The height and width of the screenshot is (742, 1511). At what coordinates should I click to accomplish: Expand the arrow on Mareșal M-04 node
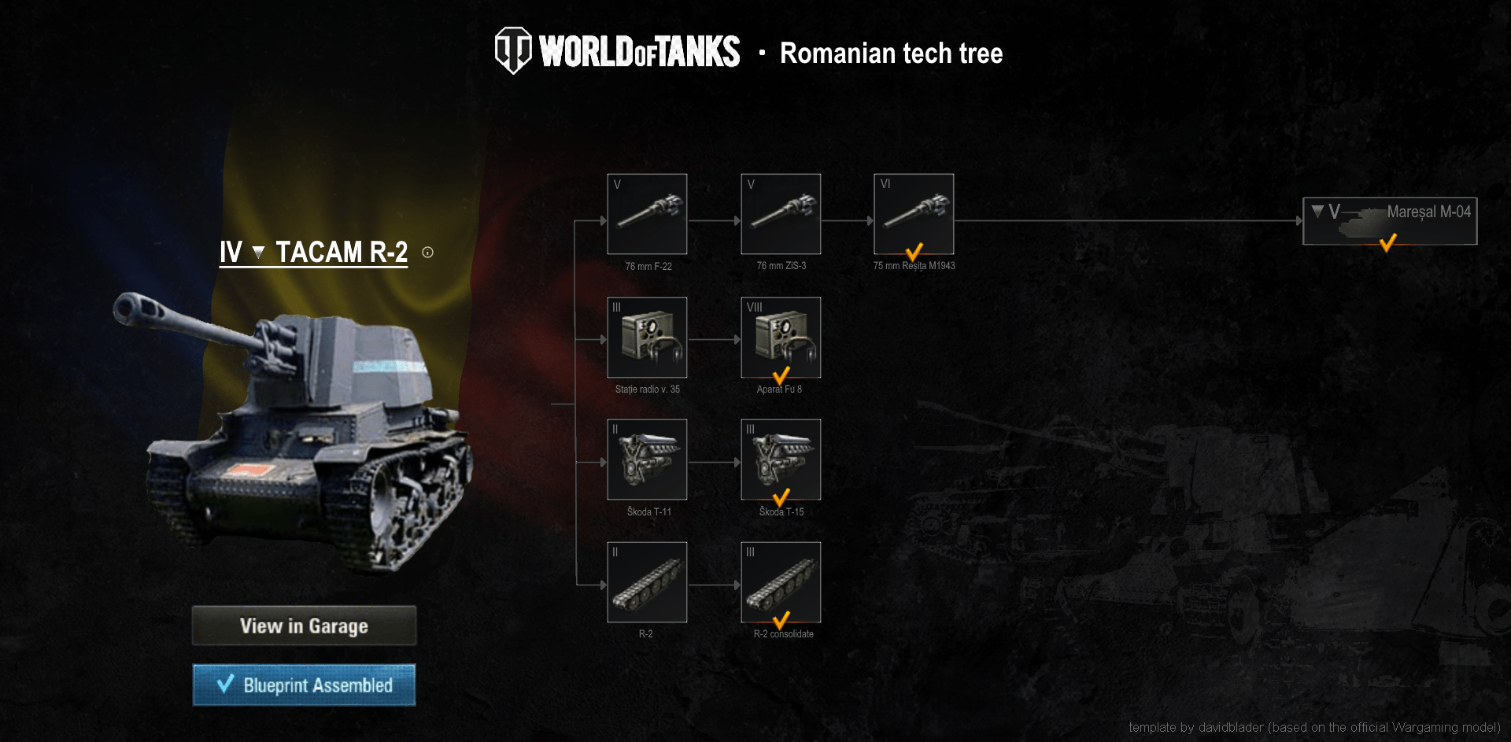tap(1317, 211)
